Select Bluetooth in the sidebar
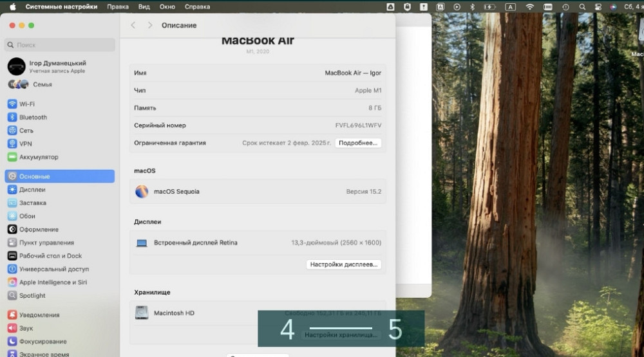This screenshot has width=644, height=357. click(x=33, y=118)
